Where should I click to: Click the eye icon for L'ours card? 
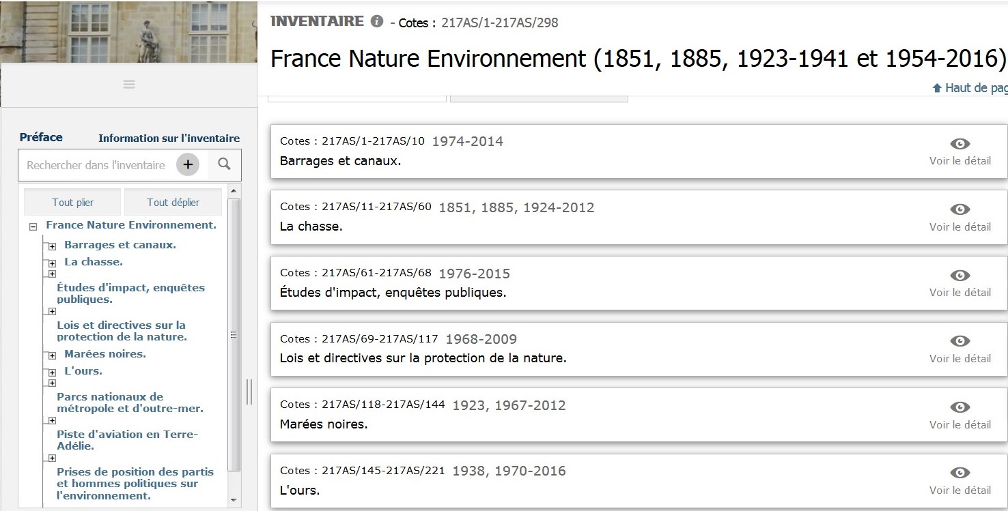coord(960,473)
